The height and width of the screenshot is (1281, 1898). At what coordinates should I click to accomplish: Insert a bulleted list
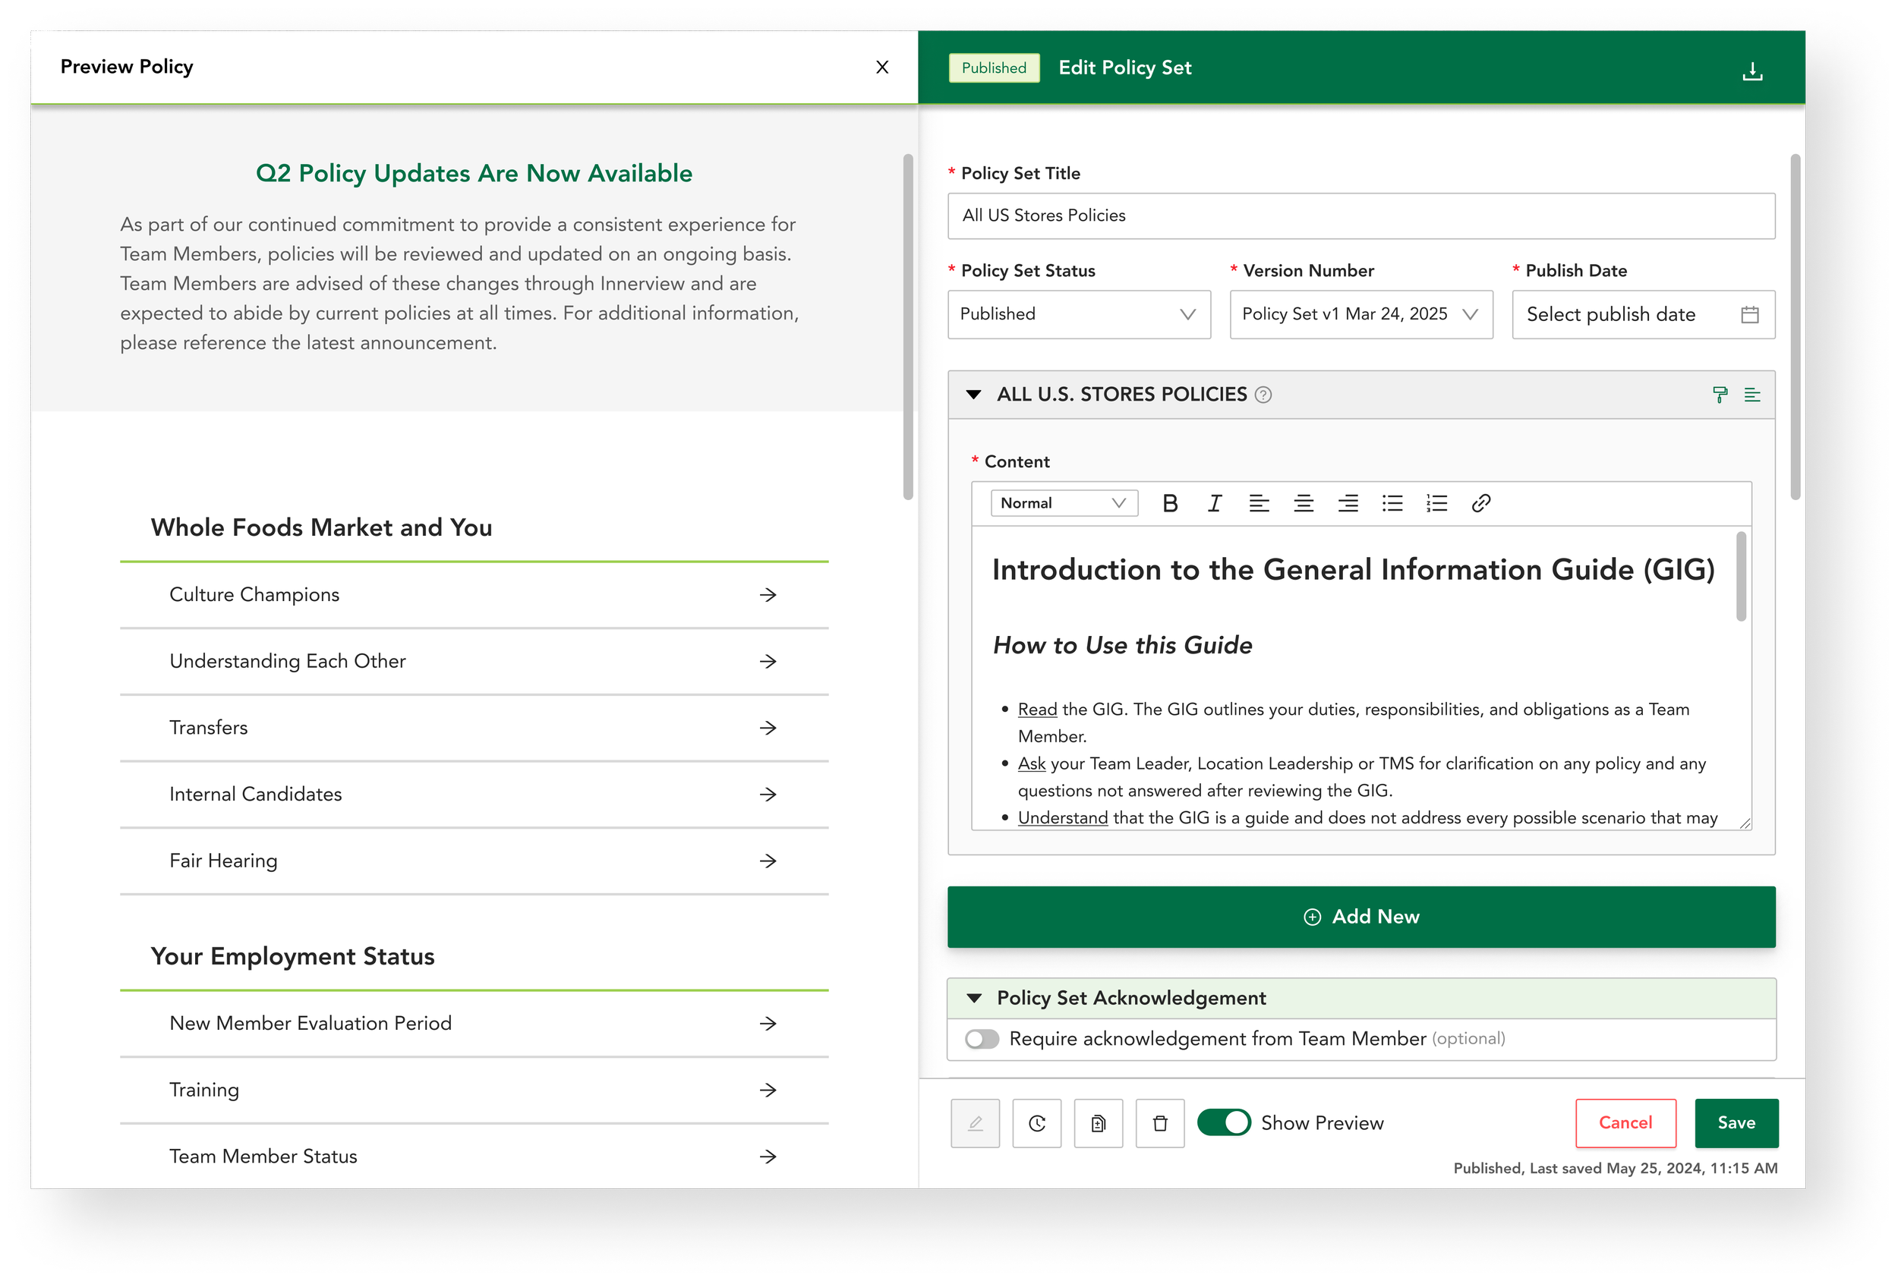1392,503
